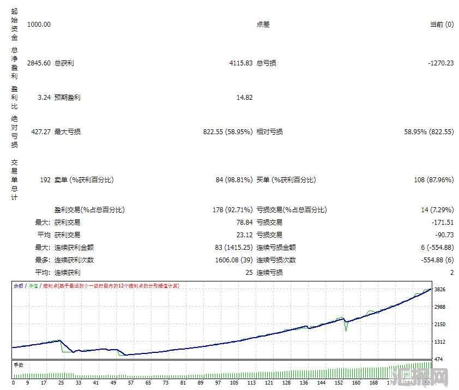Image resolution: width=459 pixels, height=390 pixels.
Task: Click the 最大亏损 value 822.55 (58.95%)
Action: pos(227,132)
